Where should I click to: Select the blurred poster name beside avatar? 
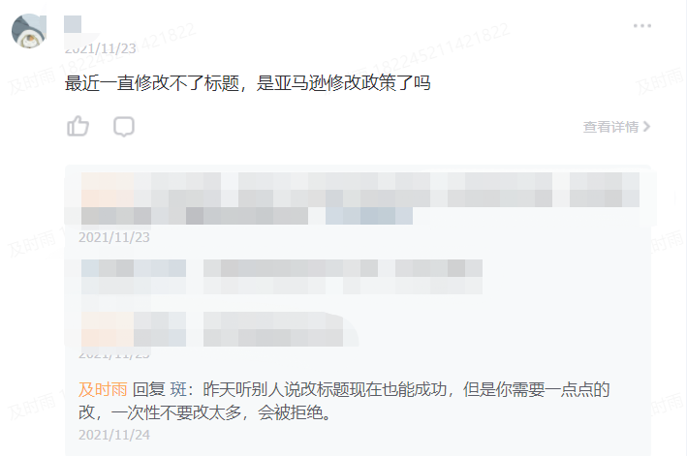(73, 24)
